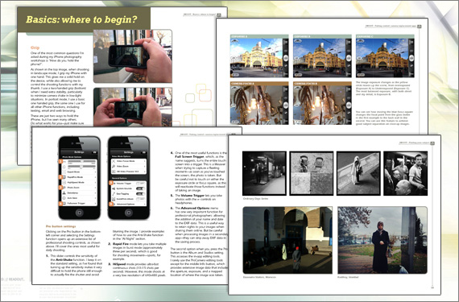Open black-and-white photo of cloaked figure

coord(358,173)
